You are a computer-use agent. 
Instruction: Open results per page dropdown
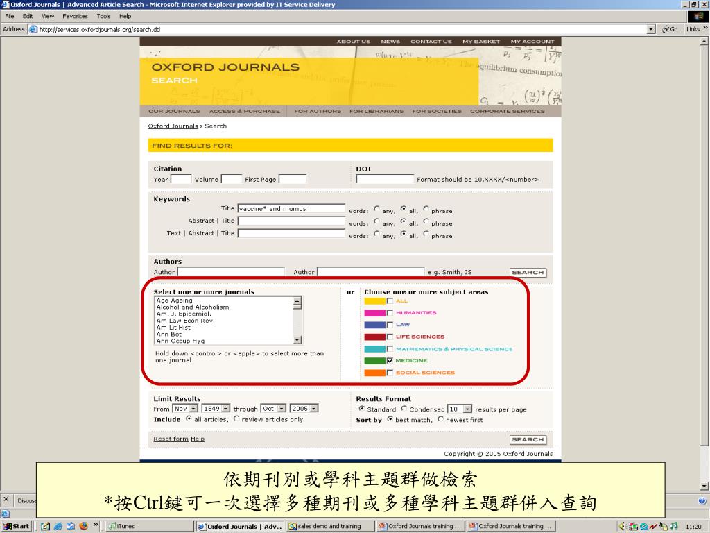tap(460, 409)
